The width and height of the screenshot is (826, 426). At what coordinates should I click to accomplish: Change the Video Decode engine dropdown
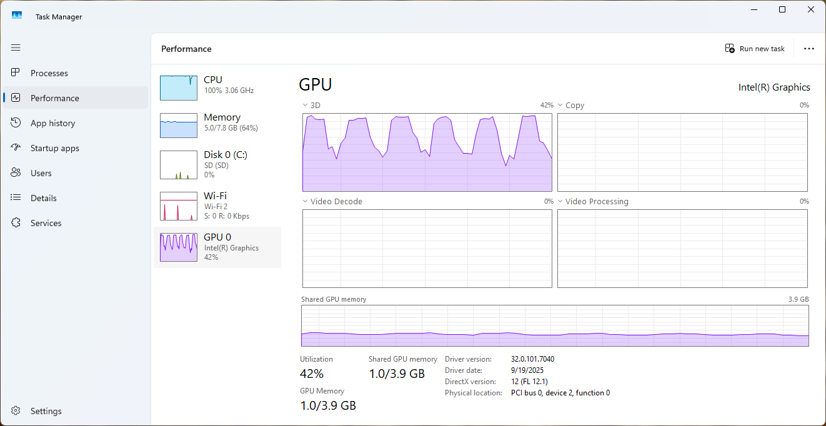click(306, 202)
